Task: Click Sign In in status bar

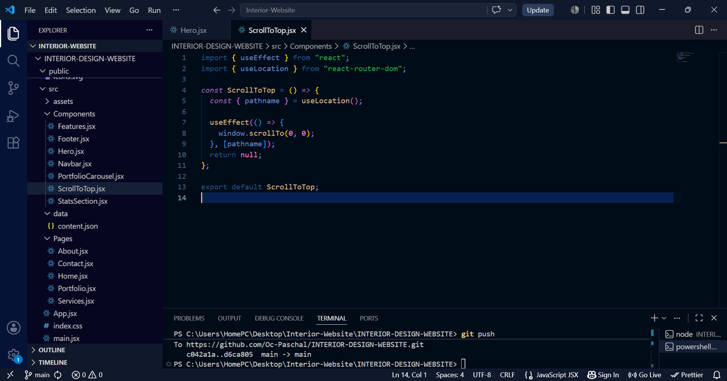Action: 603,375
